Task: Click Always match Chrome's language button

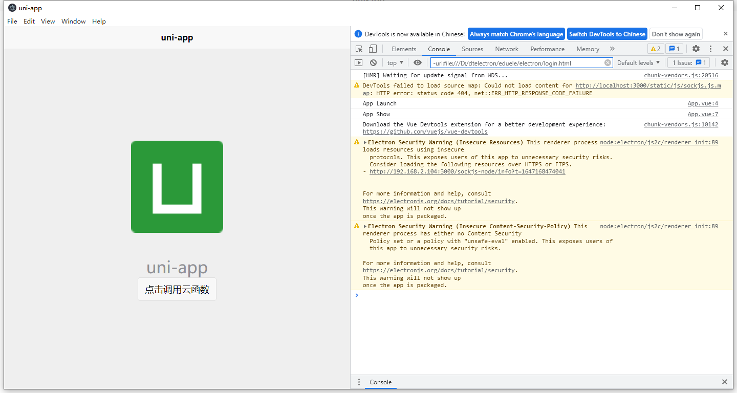Action: [516, 34]
